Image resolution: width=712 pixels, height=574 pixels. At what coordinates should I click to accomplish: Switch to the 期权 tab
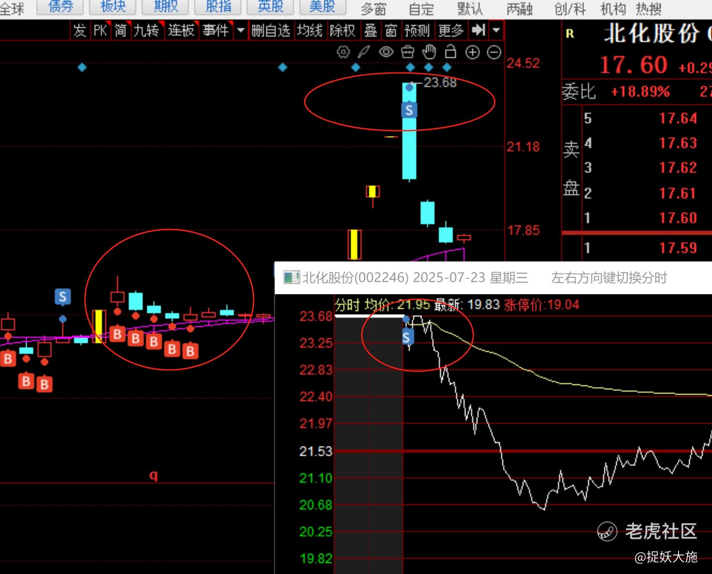166,6
